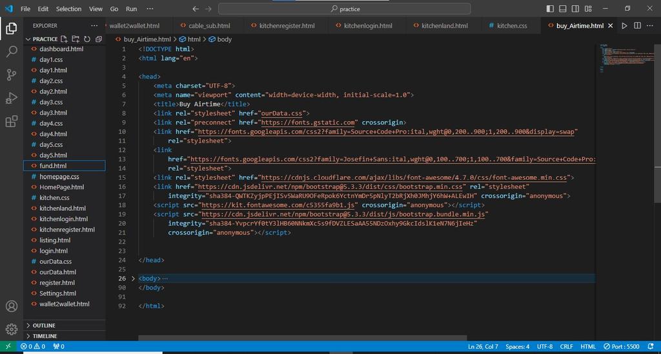The height and width of the screenshot is (354, 661).
Task: Open the additional menus overflow in menu bar
Action: click(x=150, y=9)
